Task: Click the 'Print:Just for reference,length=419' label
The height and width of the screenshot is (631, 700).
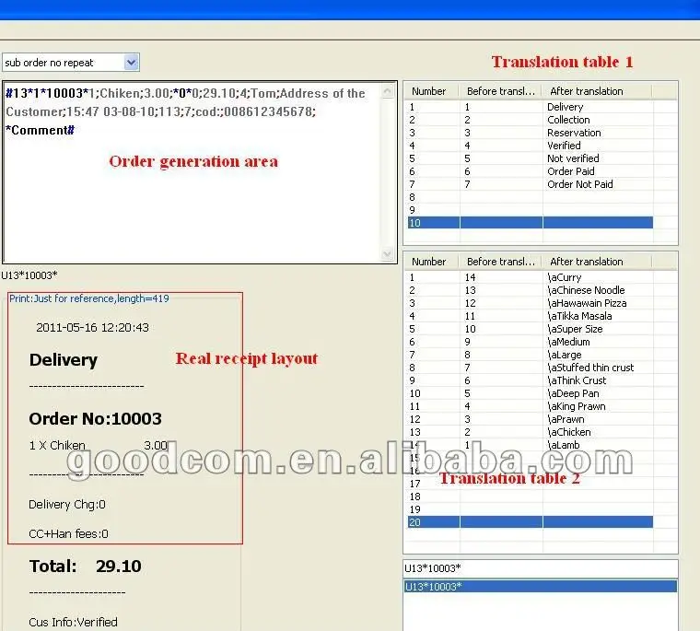Action: point(89,298)
